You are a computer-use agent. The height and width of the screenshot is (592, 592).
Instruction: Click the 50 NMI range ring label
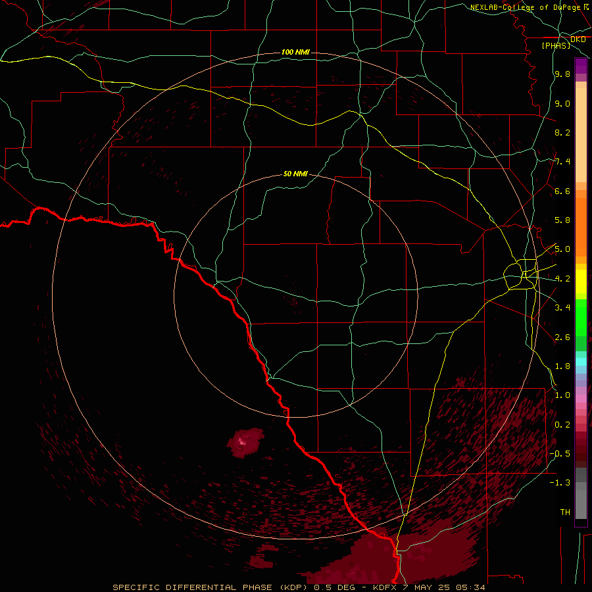click(x=295, y=174)
